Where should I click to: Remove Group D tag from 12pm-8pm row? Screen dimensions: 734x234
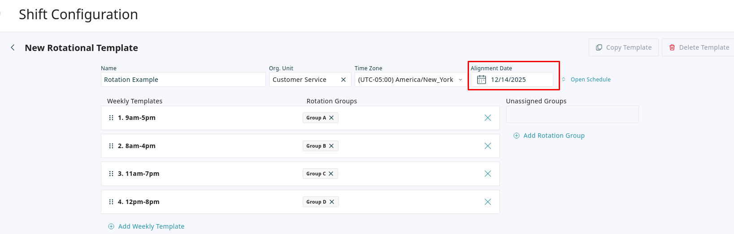coord(332,202)
